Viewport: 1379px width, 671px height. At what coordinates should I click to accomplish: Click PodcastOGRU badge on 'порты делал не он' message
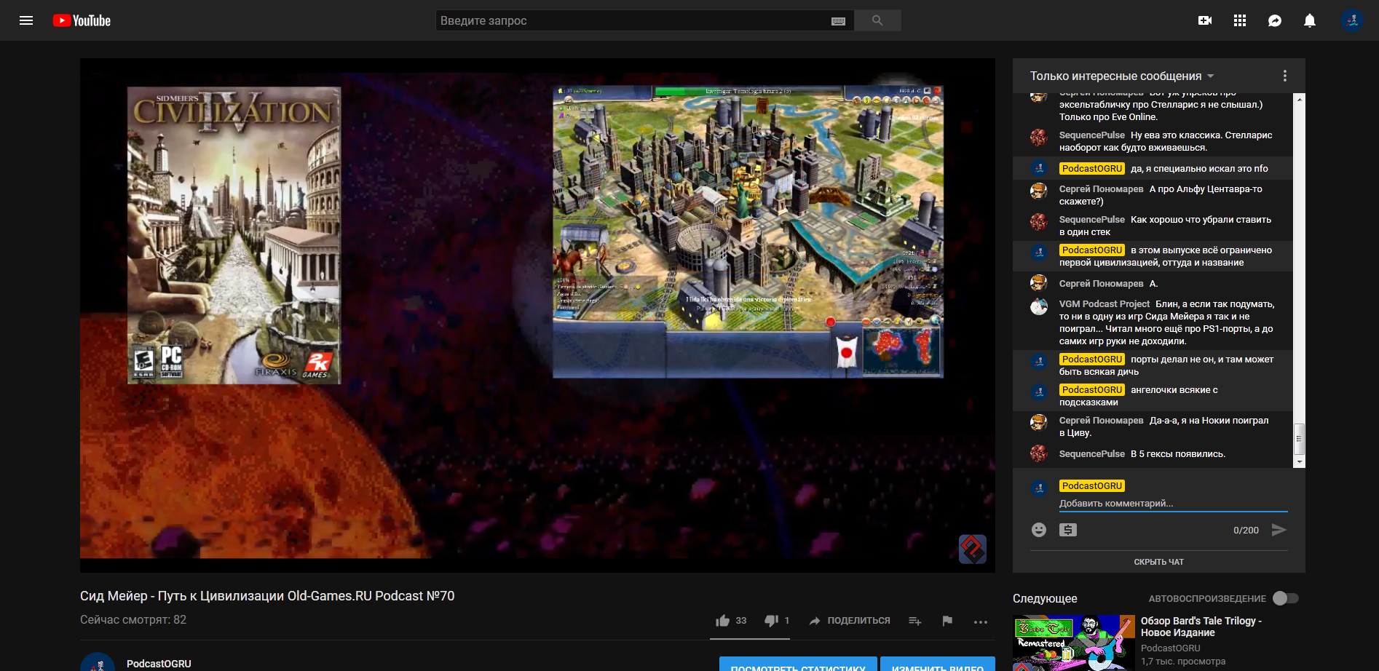click(1092, 360)
